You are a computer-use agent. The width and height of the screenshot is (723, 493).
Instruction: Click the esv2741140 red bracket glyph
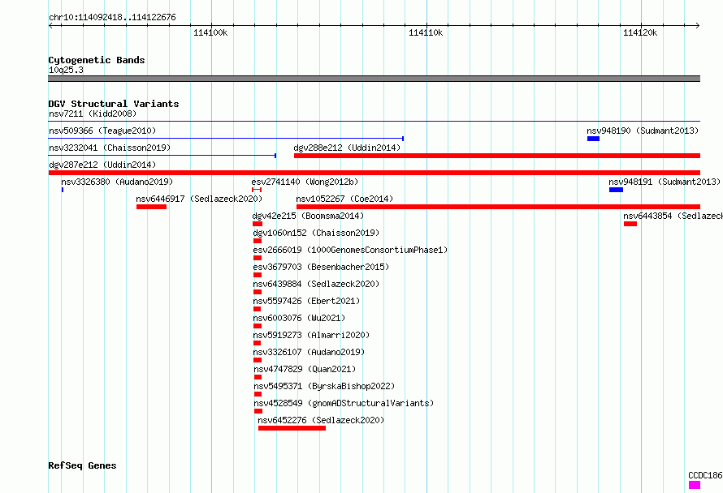[x=257, y=190]
